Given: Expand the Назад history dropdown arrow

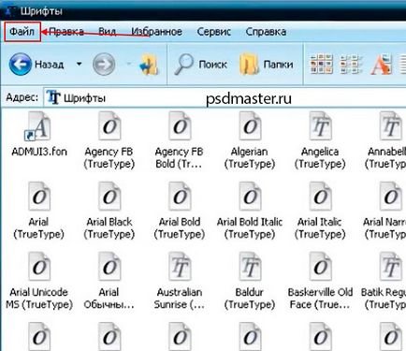Looking at the screenshot, I should pyautogui.click(x=80, y=64).
